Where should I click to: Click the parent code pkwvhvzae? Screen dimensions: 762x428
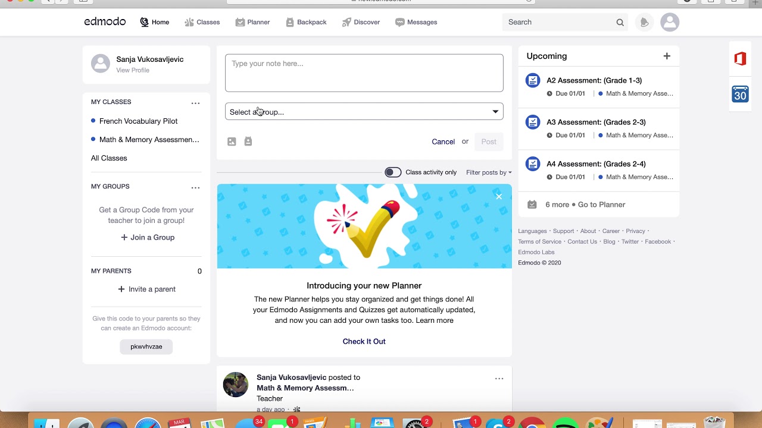point(146,347)
